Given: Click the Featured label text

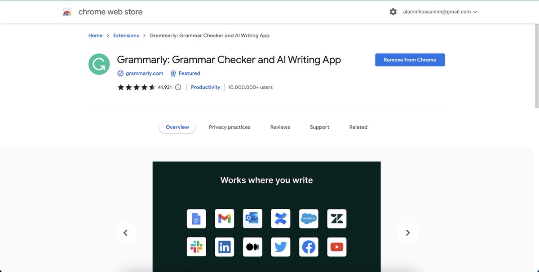Looking at the screenshot, I should [189, 74].
